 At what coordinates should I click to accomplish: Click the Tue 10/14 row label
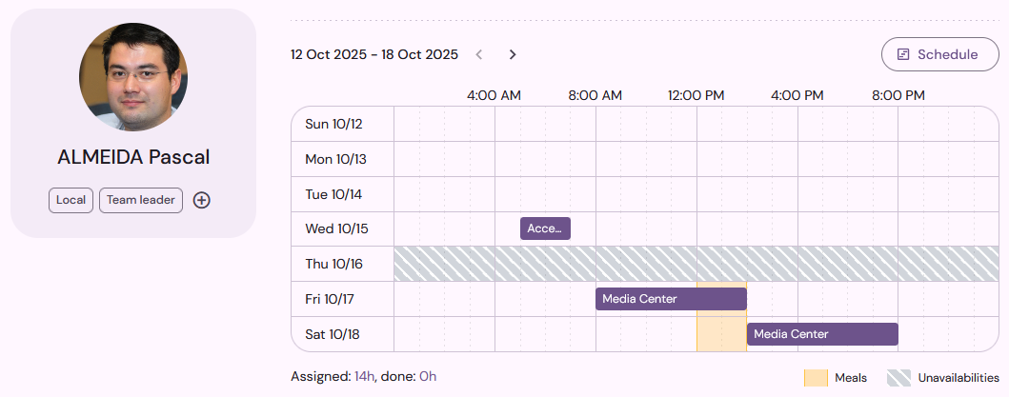tap(334, 194)
